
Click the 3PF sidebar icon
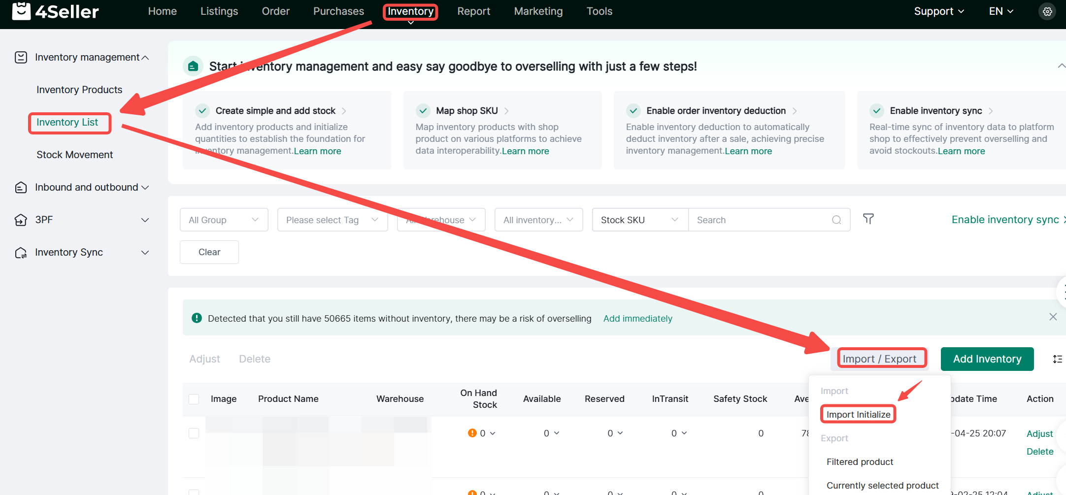[21, 220]
